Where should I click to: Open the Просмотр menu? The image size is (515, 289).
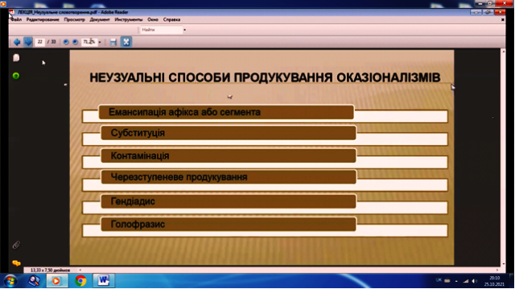[74, 19]
